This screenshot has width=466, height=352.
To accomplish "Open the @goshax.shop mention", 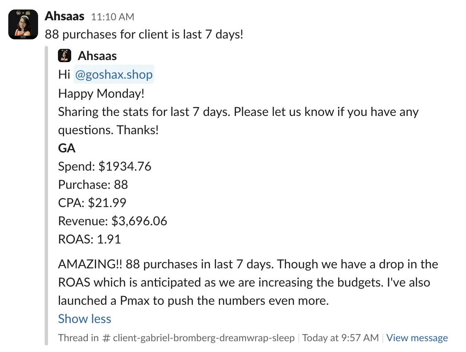I will 114,74.
